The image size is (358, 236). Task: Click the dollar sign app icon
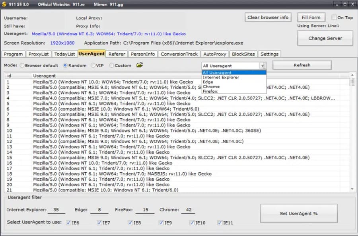point(4,4)
